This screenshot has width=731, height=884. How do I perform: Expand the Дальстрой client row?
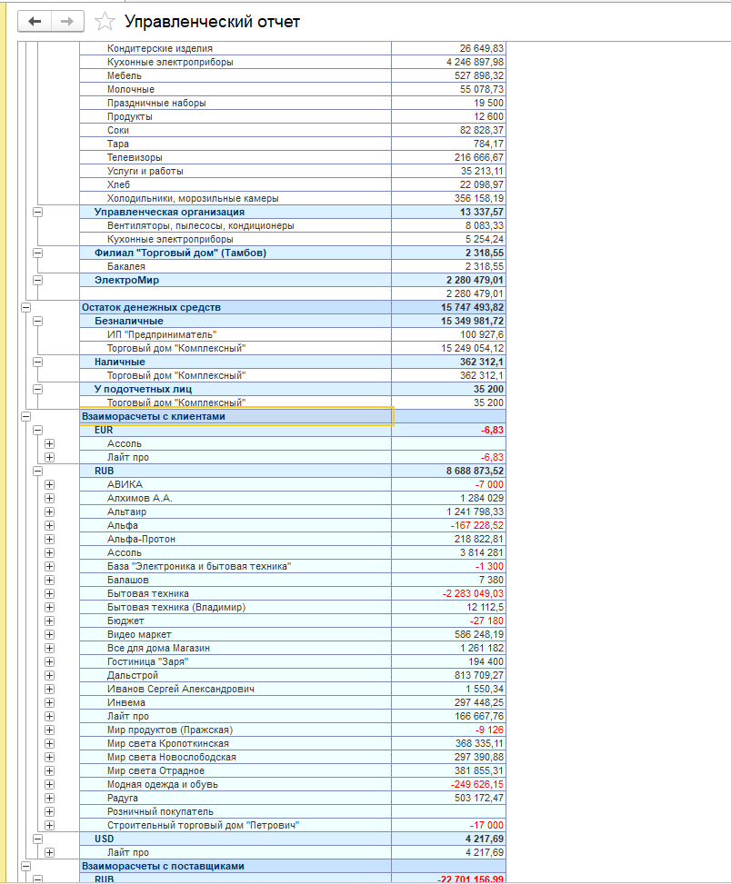50,675
